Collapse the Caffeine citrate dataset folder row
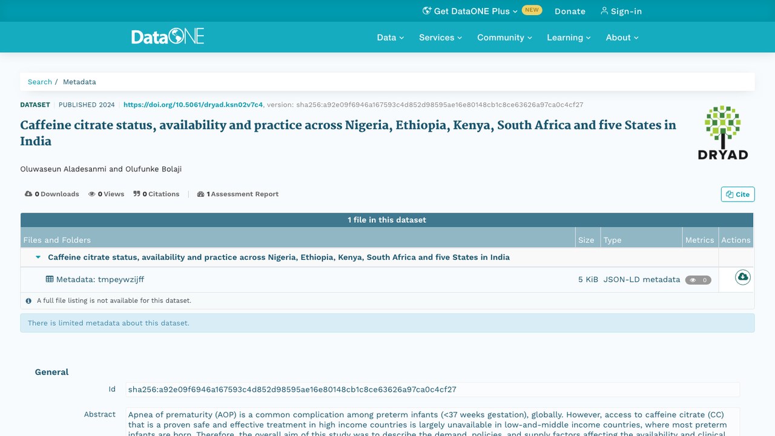The height and width of the screenshot is (436, 775). pyautogui.click(x=38, y=257)
